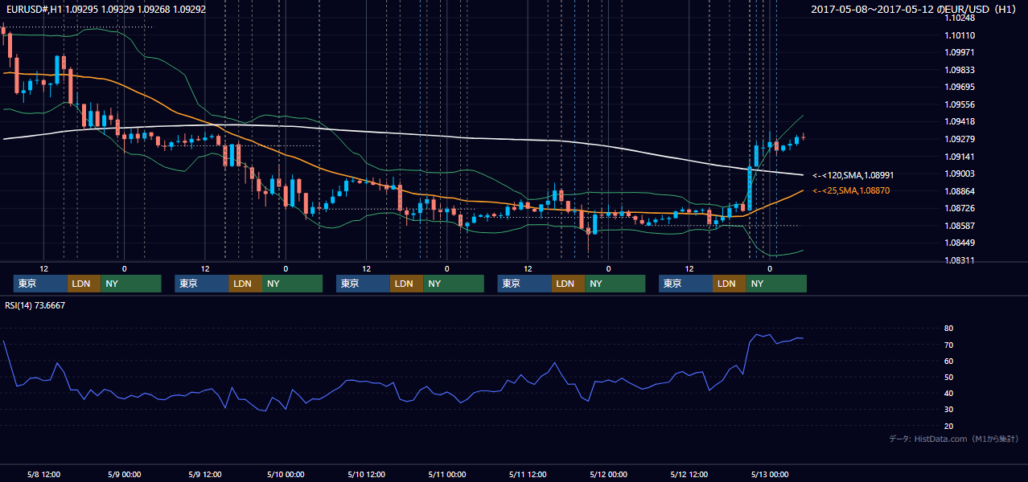Select the <-<120,SMA,1.08991 label
This screenshot has height=482, width=1028.
853,175
